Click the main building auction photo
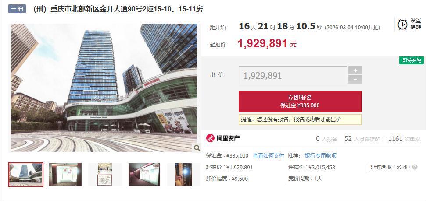 click(x=104, y=88)
